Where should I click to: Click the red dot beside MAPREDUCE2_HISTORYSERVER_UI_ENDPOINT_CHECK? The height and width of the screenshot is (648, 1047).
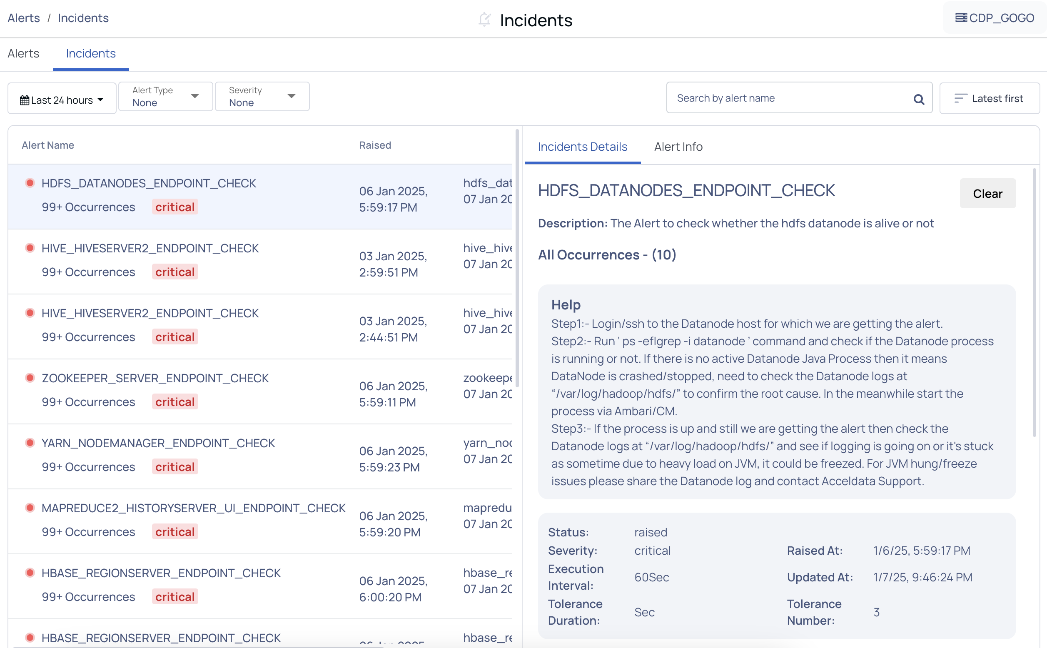click(x=30, y=507)
